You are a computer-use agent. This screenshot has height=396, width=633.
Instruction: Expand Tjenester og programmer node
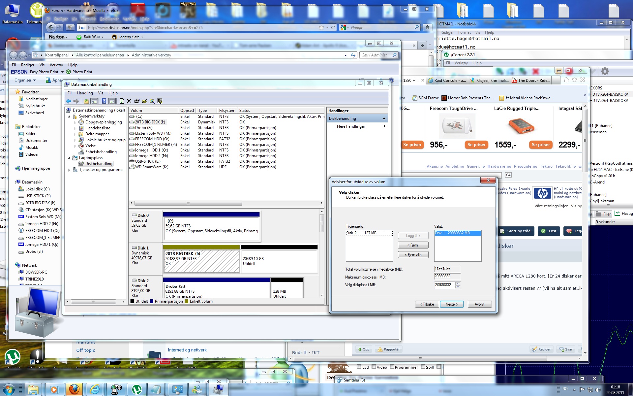pos(69,170)
